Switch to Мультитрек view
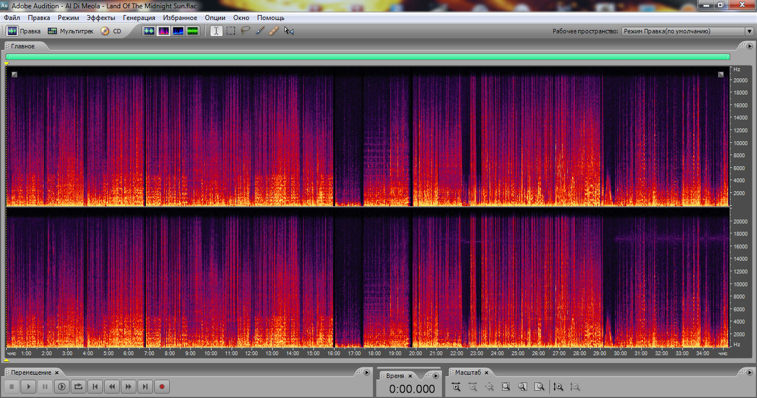757x398 pixels. pyautogui.click(x=71, y=31)
